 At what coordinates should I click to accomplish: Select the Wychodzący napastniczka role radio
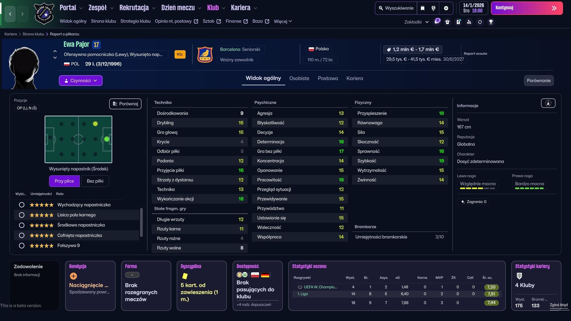[21, 205]
